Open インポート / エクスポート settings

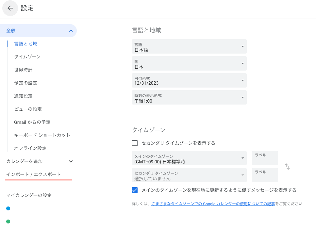33,174
